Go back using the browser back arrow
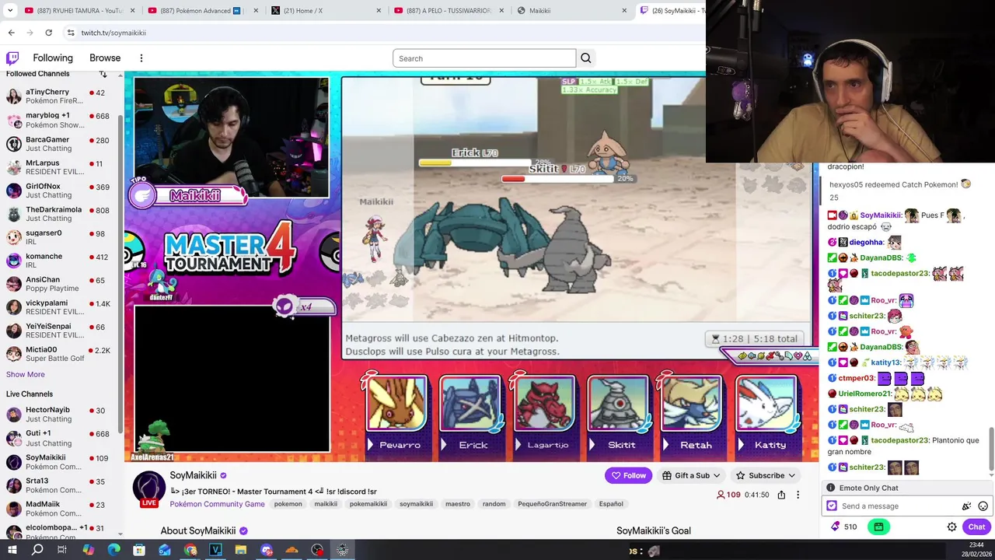The width and height of the screenshot is (995, 560). tap(12, 33)
